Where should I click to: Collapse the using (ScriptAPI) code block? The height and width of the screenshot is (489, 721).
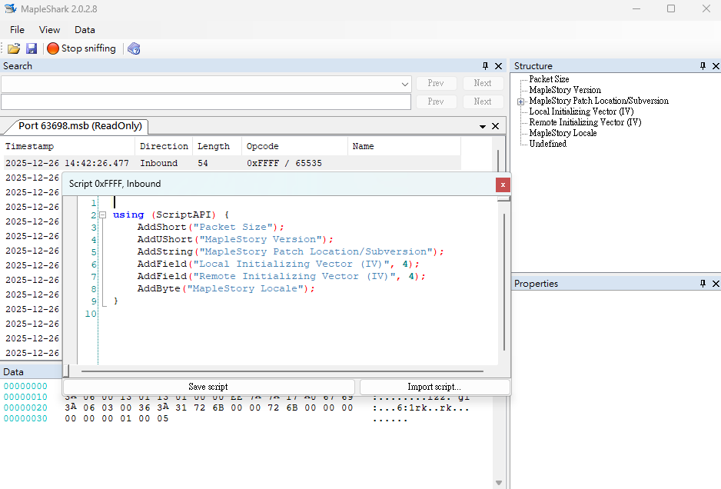pyautogui.click(x=103, y=215)
